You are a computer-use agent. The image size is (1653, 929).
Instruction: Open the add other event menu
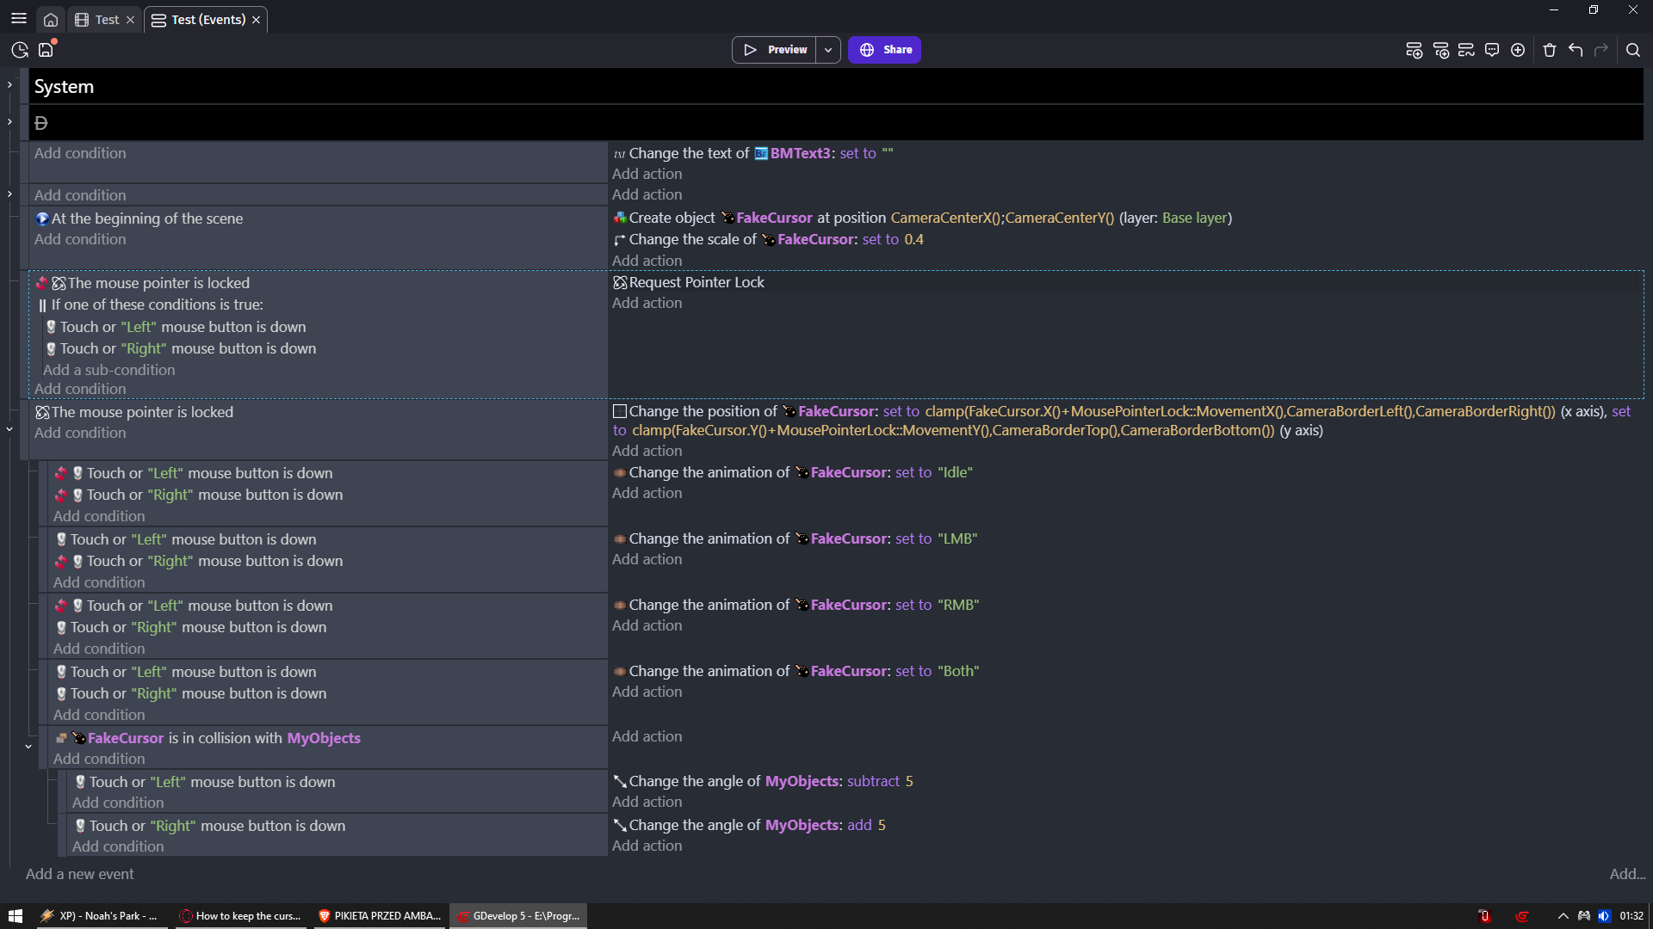click(x=1518, y=50)
